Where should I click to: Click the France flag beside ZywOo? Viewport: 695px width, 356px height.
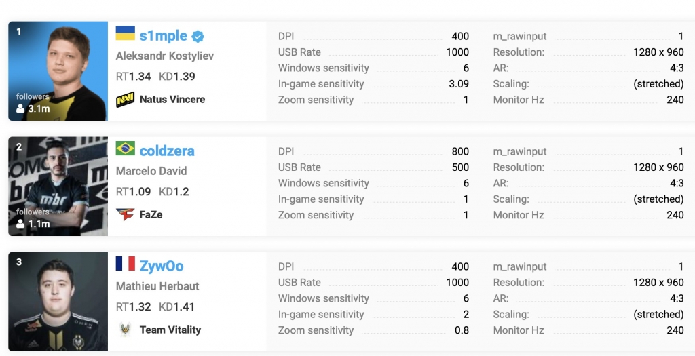tap(125, 264)
